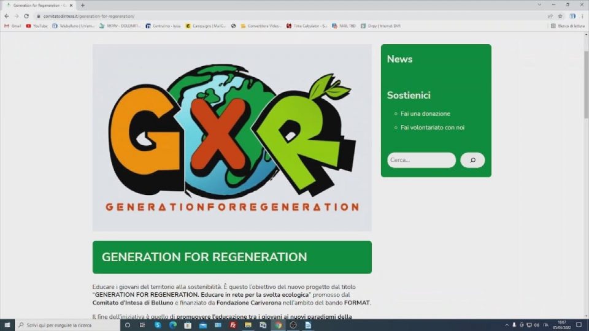Open the YouTube bookmark
The image size is (589, 331).
(x=37, y=26)
